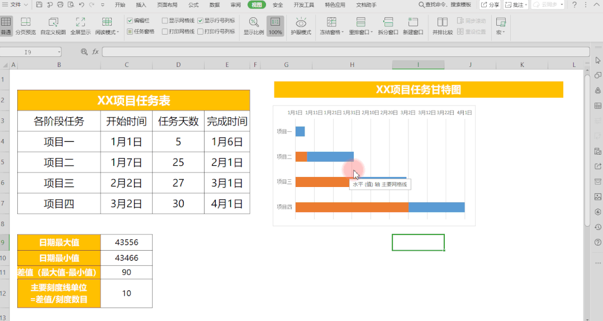Enable 显示网格线 show gridlines checkbox
Screen dimensions: 603x321
tap(165, 21)
